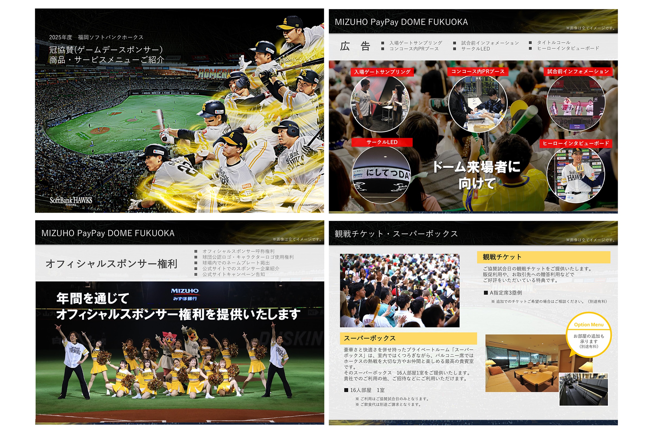Click the red "サークルLED" label
This screenshot has width=652, height=434.
click(x=382, y=142)
